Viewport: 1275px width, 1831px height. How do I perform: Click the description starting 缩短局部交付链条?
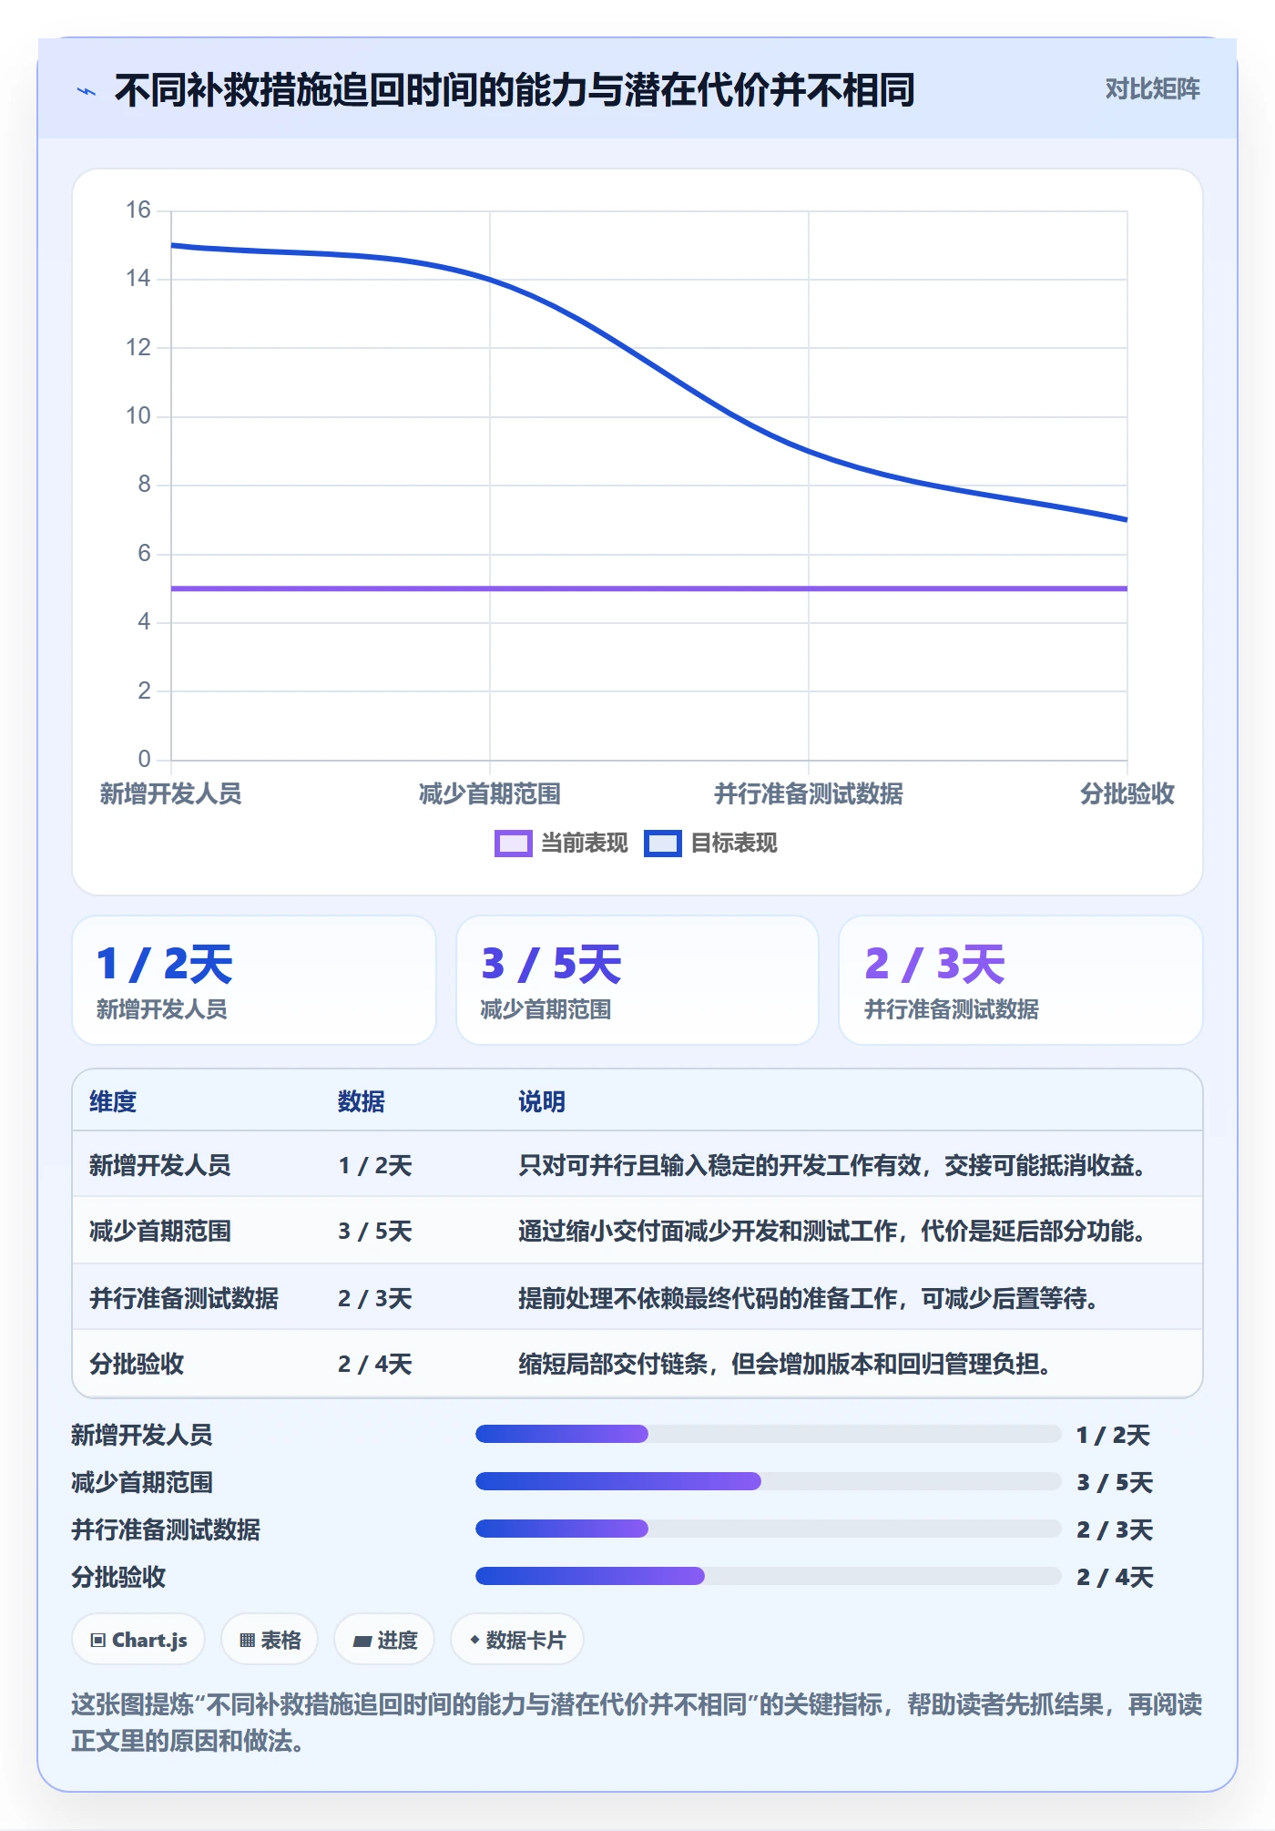point(784,1364)
